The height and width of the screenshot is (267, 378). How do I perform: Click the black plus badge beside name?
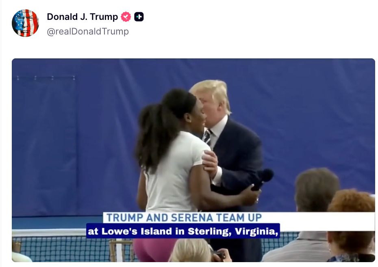(x=139, y=17)
